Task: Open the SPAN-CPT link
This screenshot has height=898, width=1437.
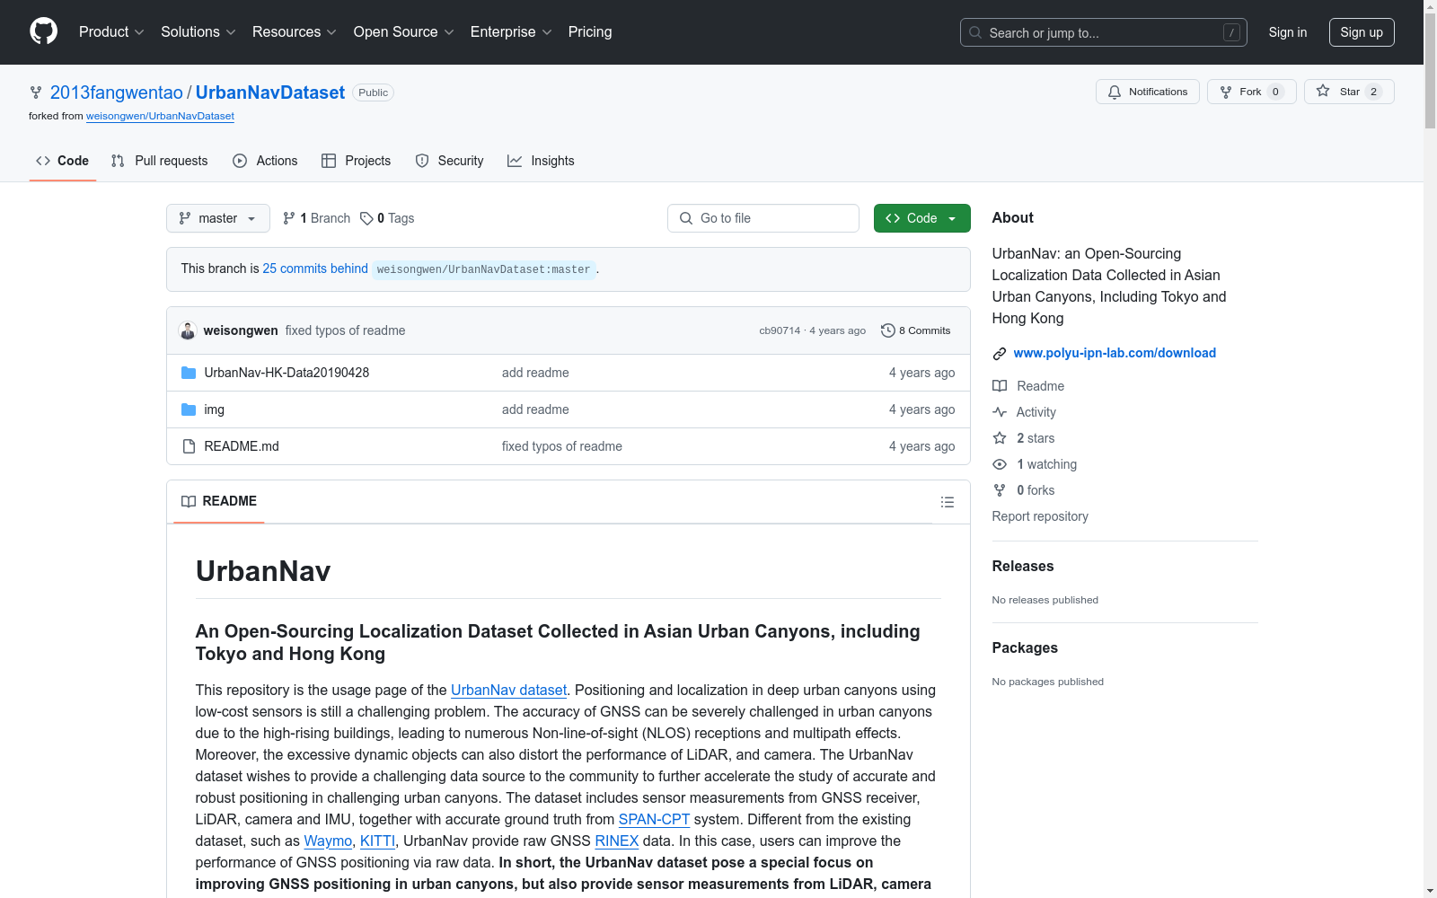Action: 654,819
